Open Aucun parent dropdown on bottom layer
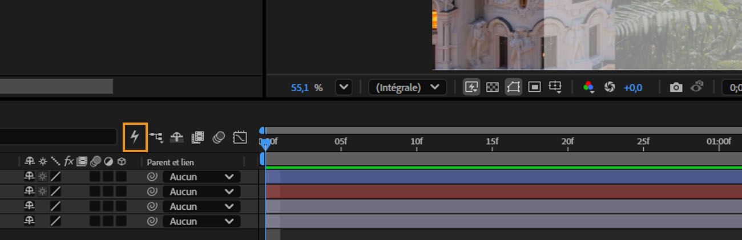 tap(201, 221)
